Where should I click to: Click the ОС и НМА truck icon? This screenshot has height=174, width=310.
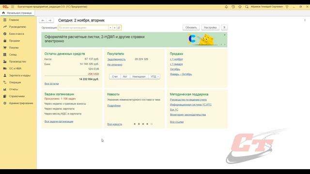pos(5,69)
